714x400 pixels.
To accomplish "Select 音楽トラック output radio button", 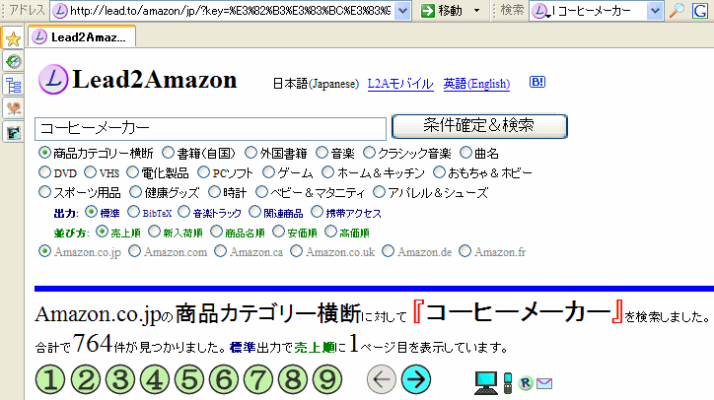I will pyautogui.click(x=184, y=212).
